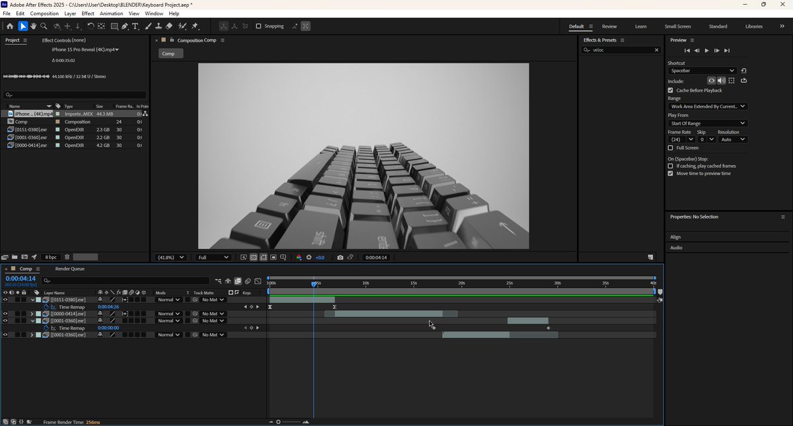Open the Animation menu
The image size is (793, 426).
[x=112, y=13]
